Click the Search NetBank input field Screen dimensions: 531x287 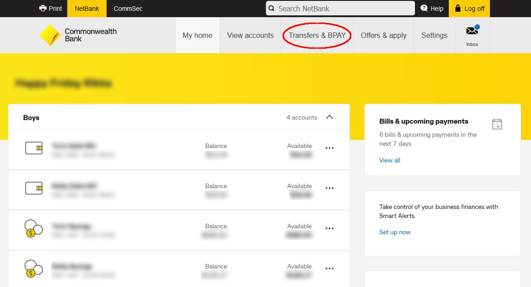tap(343, 9)
